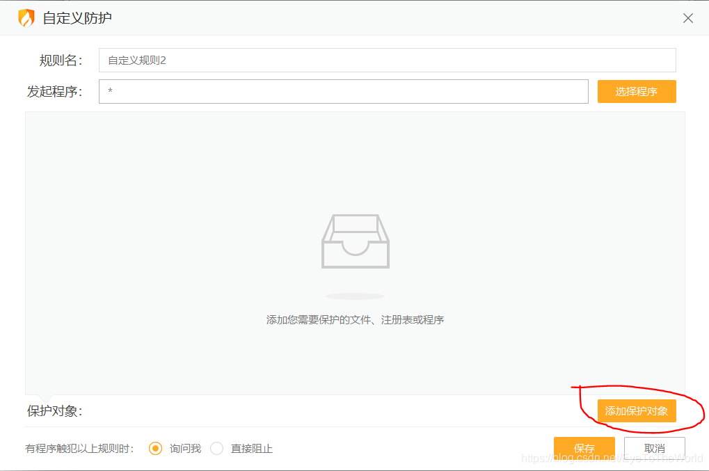Select 直接阻止 to block violations directly

(x=216, y=448)
